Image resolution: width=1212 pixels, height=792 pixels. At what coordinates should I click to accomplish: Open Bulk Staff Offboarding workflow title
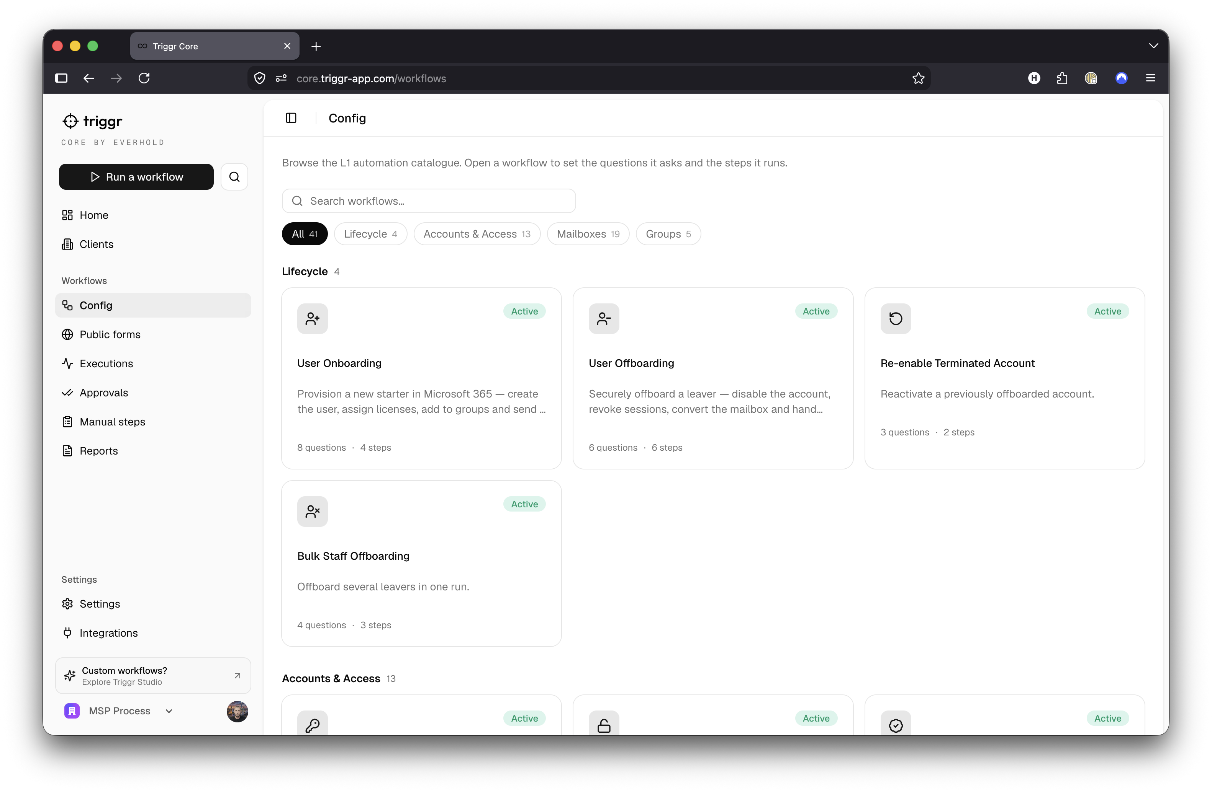353,556
